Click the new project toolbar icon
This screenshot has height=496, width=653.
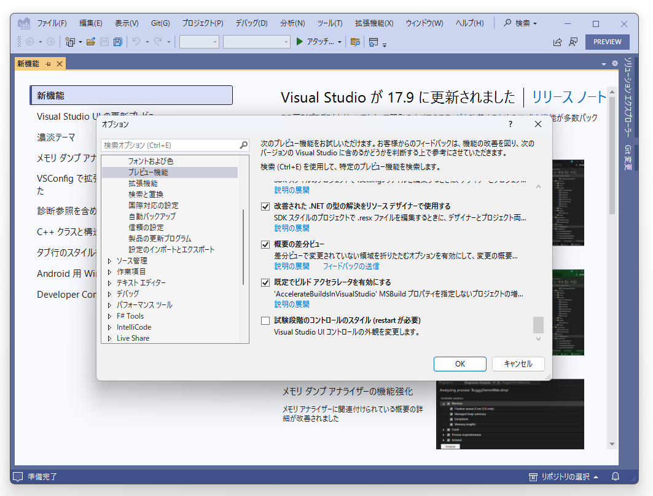coord(69,42)
